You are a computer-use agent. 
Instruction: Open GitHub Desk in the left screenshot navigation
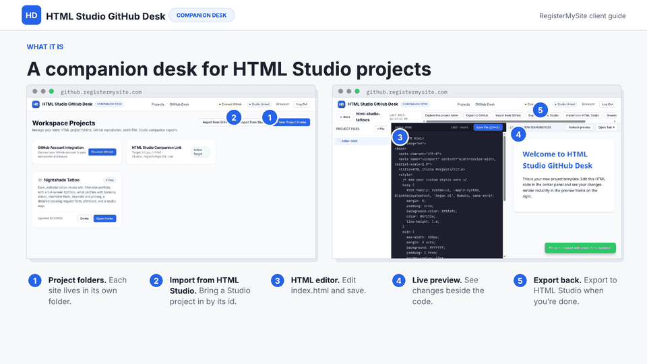coord(179,104)
